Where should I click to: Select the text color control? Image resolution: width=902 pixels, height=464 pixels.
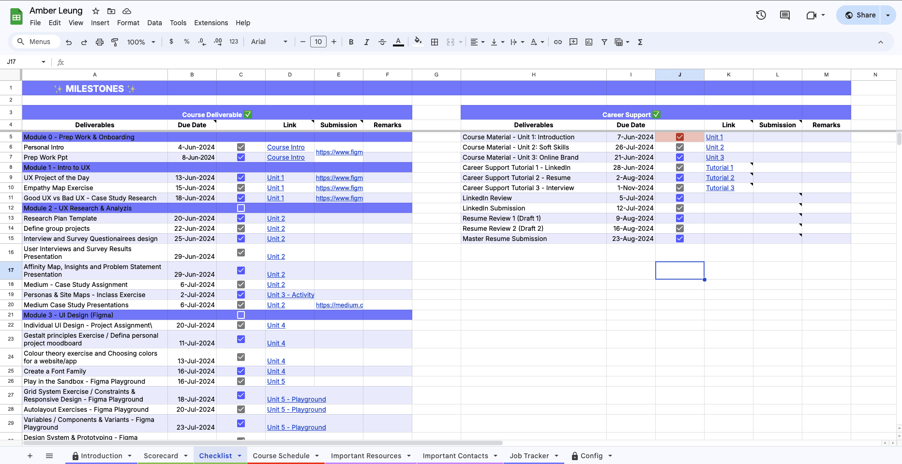point(398,42)
